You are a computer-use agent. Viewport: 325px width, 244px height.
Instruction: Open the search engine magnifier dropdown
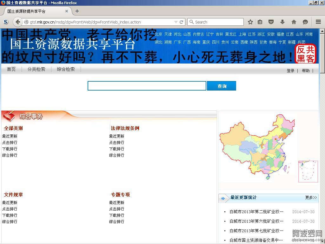click(191, 22)
